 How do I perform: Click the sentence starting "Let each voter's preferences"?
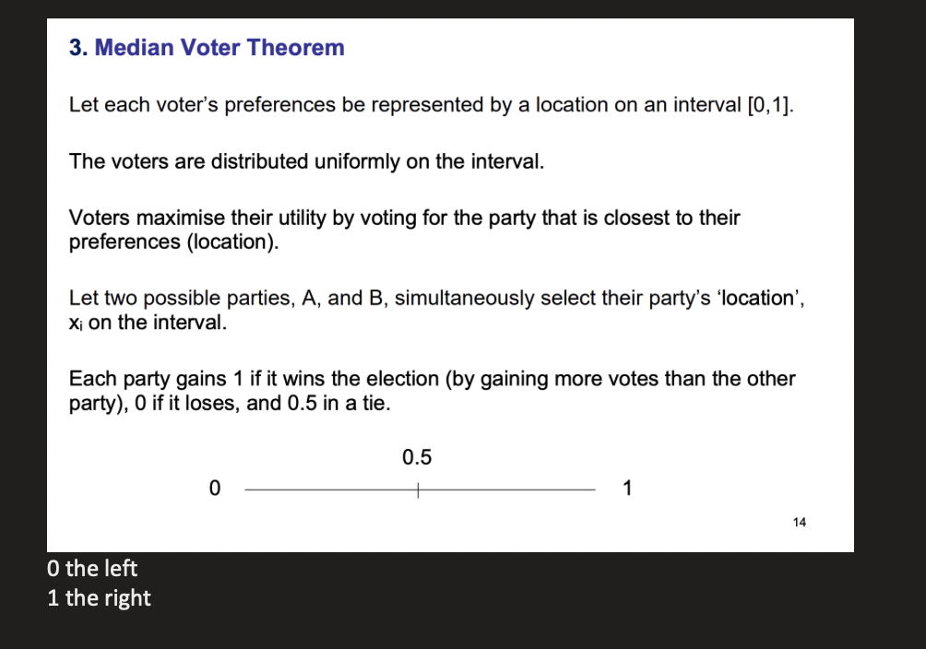tap(432, 105)
